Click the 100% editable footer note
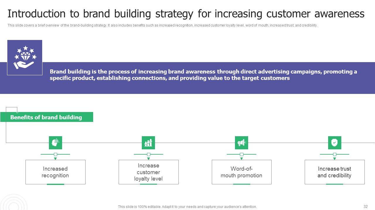 pos(187,206)
